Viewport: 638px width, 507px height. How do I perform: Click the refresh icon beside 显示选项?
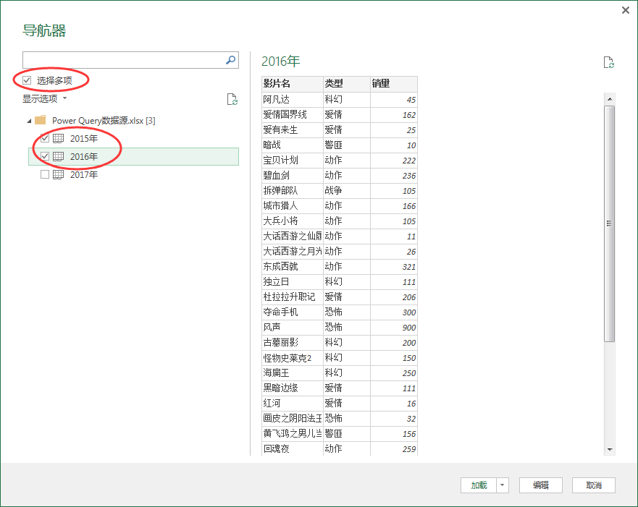232,99
